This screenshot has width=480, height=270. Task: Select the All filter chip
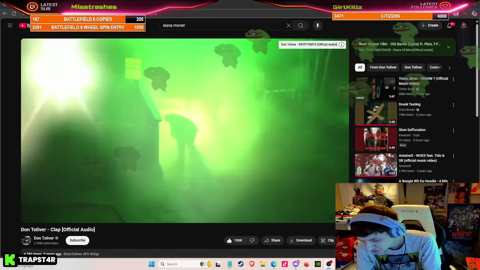tap(360, 67)
